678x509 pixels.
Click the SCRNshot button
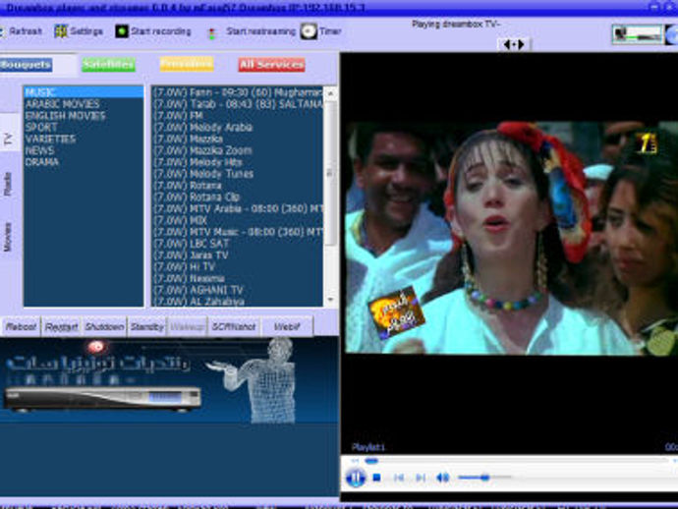coord(234,327)
